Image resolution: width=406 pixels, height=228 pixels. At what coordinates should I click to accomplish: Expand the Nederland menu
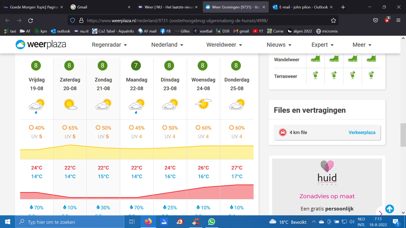167,45
